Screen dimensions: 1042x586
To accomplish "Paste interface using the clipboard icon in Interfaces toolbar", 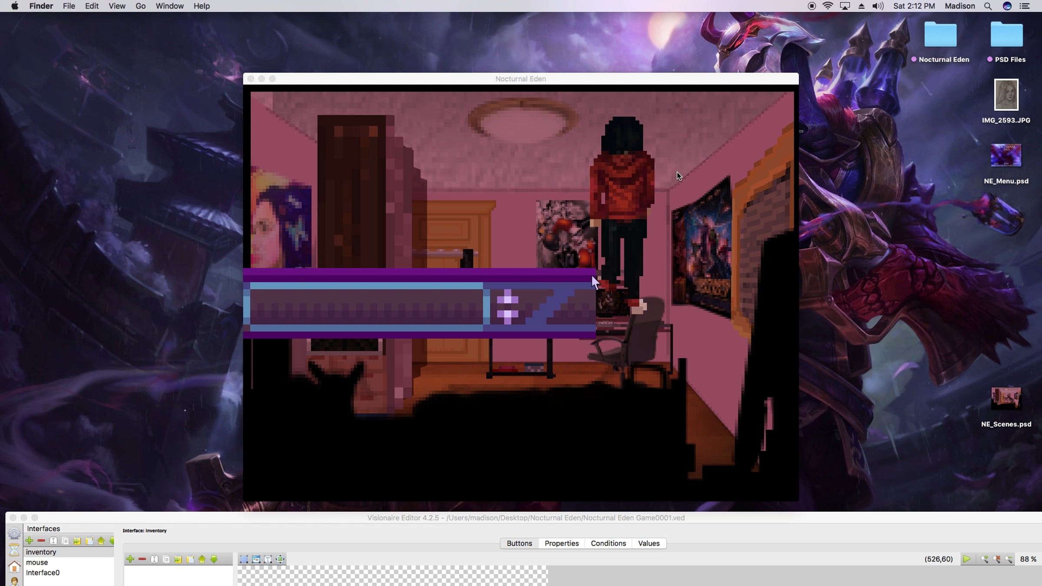I will 89,540.
